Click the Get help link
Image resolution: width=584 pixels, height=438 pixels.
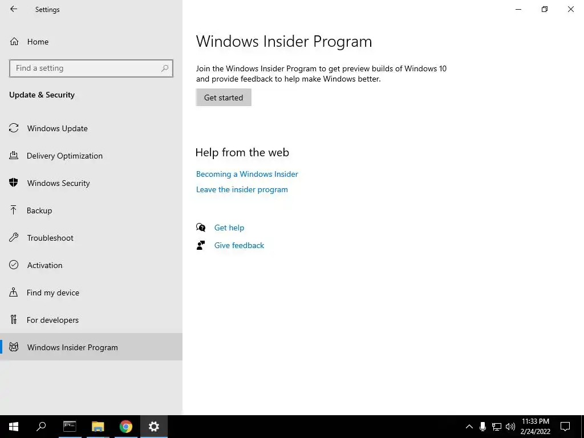pos(229,228)
